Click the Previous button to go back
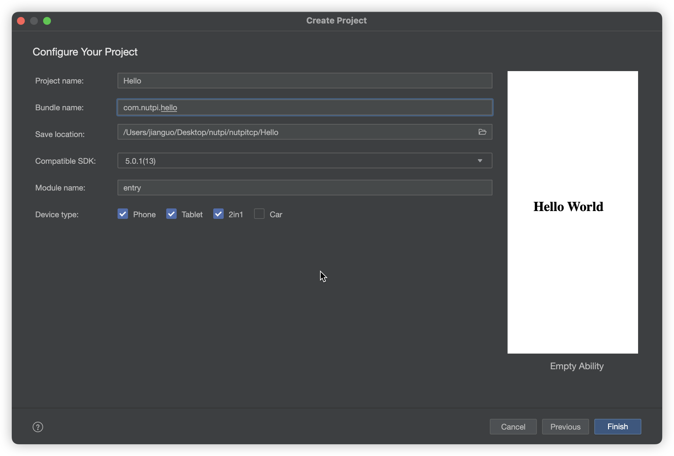The image size is (674, 456). click(565, 427)
